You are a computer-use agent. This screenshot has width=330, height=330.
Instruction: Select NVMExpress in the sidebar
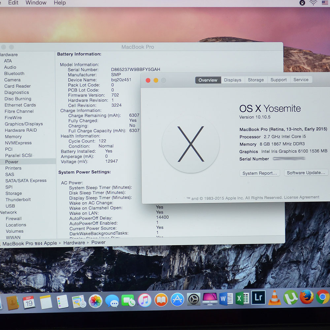pos(18,143)
